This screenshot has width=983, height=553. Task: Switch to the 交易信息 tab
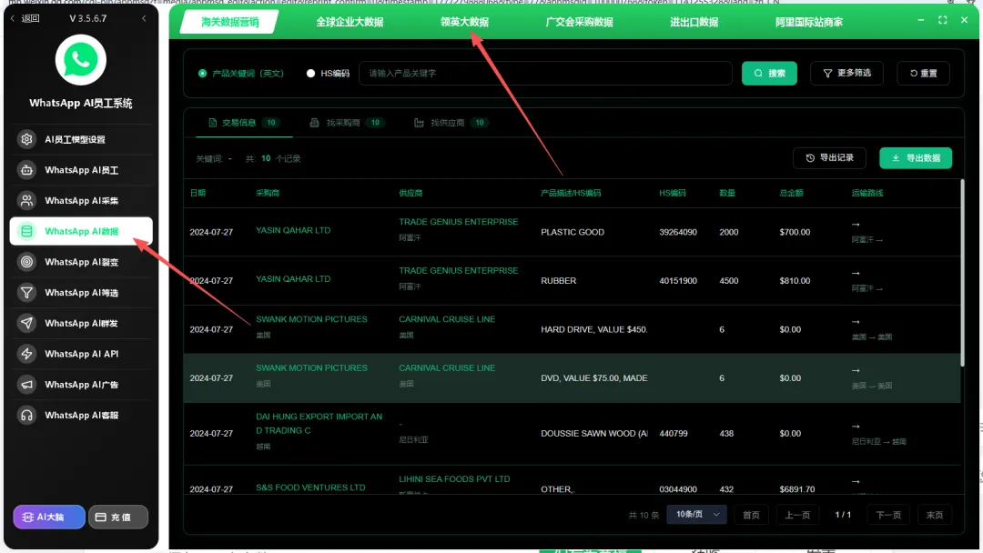(243, 123)
